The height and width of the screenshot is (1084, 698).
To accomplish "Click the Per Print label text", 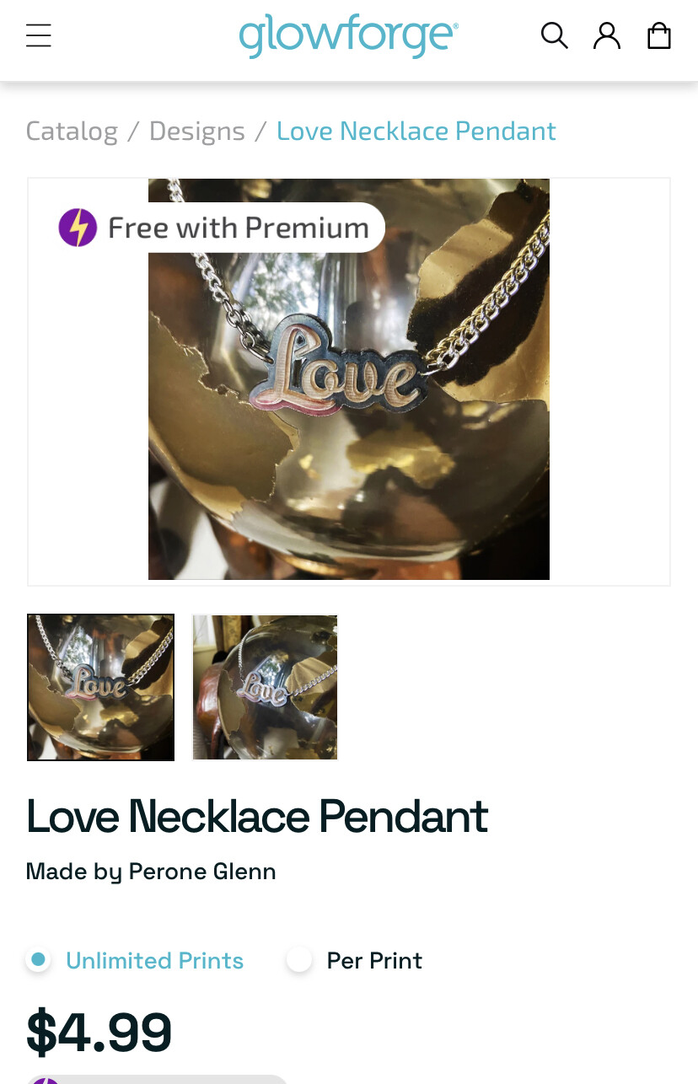I will coord(374,960).
